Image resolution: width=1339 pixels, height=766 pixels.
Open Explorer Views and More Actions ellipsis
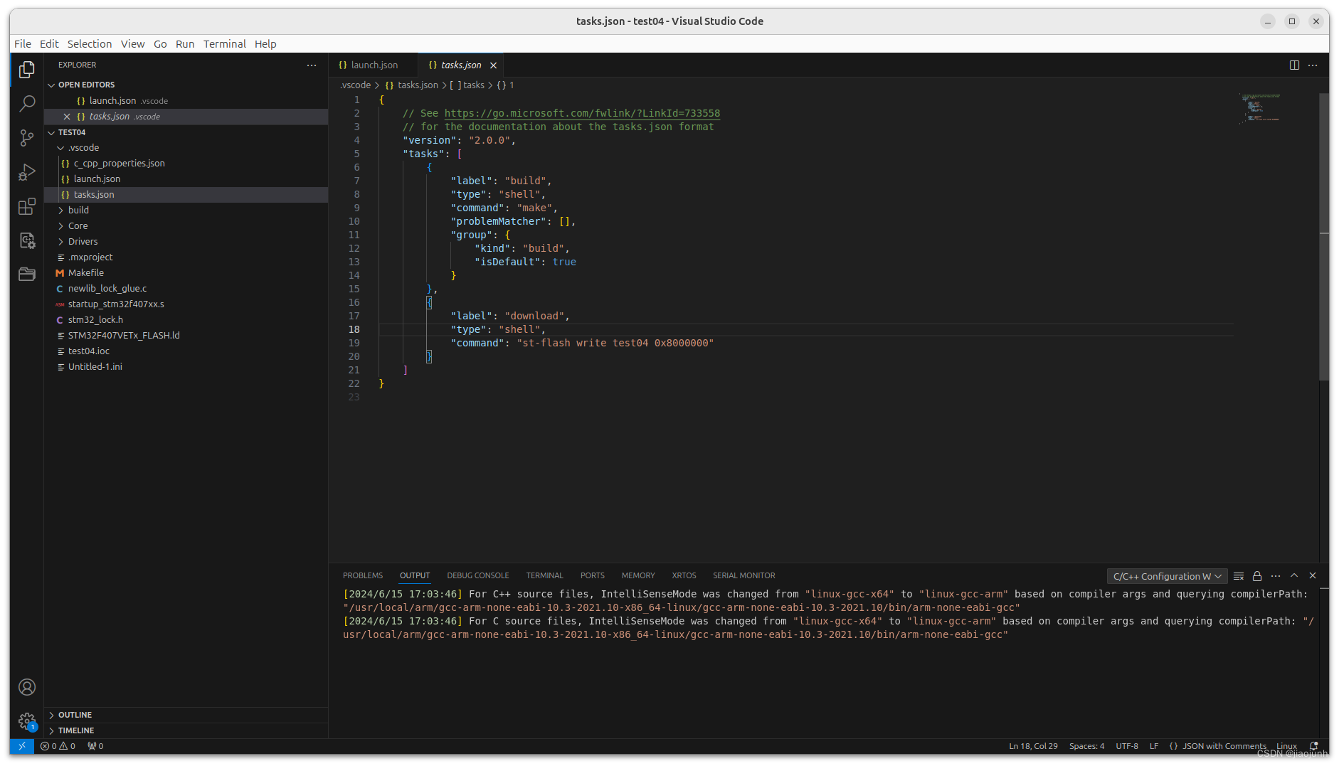pyautogui.click(x=312, y=65)
